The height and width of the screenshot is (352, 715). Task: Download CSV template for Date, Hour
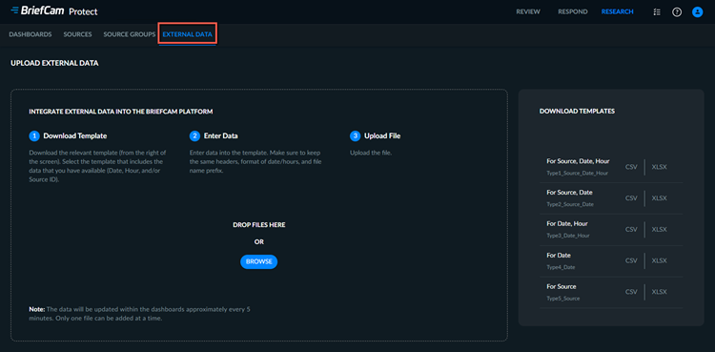pos(631,229)
